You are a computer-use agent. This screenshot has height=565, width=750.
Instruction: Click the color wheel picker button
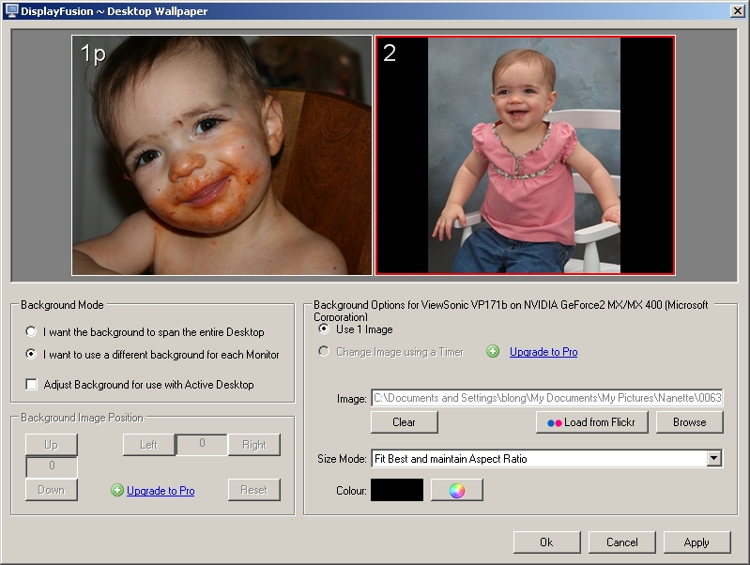(456, 490)
